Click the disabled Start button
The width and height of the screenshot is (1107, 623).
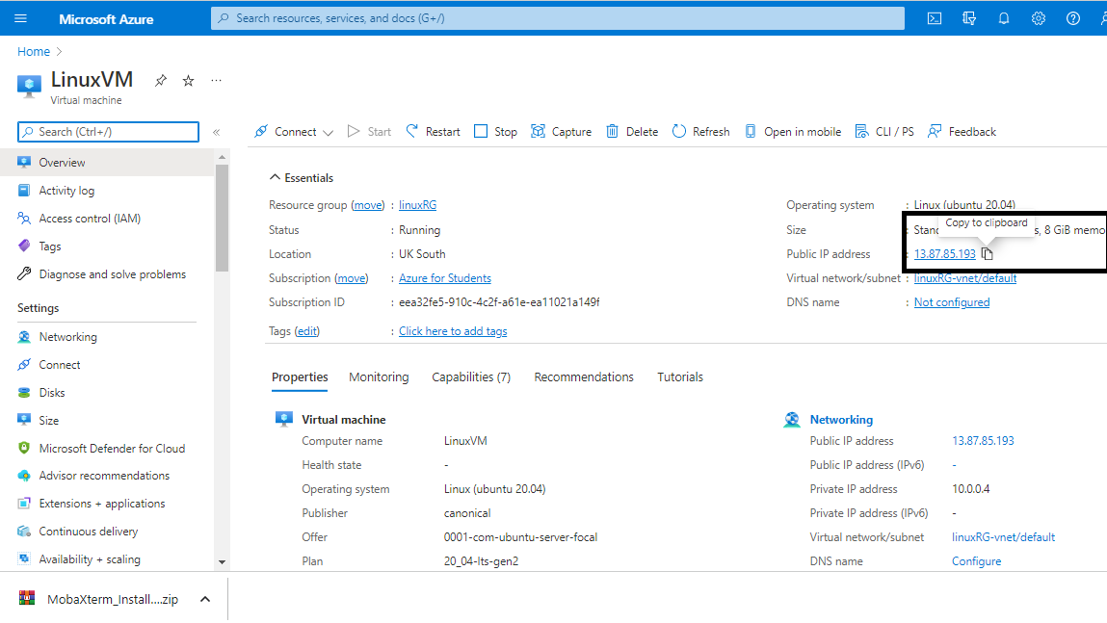[x=369, y=131]
